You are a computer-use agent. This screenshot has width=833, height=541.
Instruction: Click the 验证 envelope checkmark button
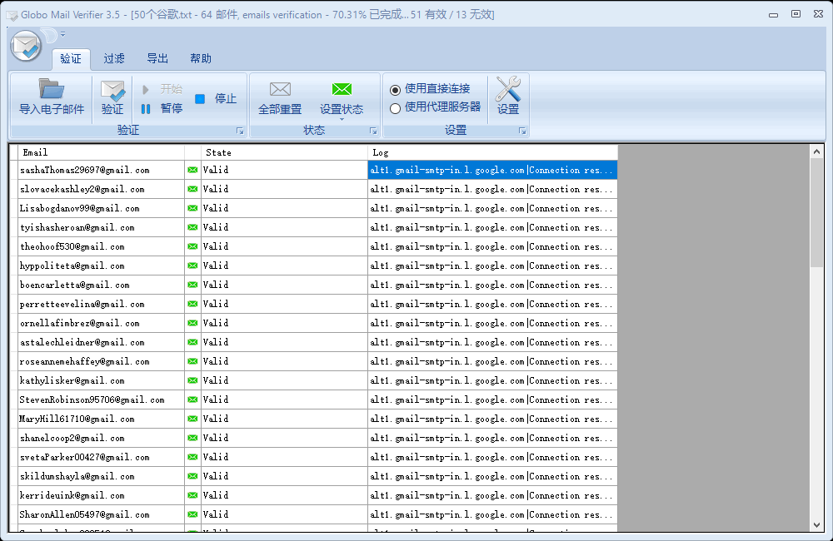[112, 97]
